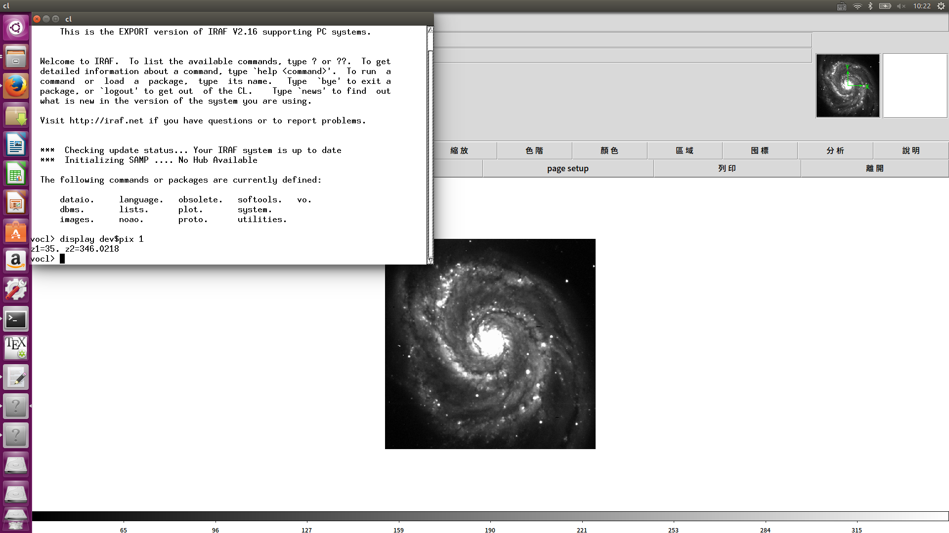Click the 列印 (print) button

727,168
